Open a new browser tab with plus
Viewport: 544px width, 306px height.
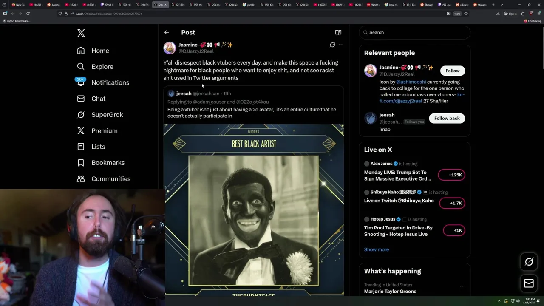click(x=493, y=5)
